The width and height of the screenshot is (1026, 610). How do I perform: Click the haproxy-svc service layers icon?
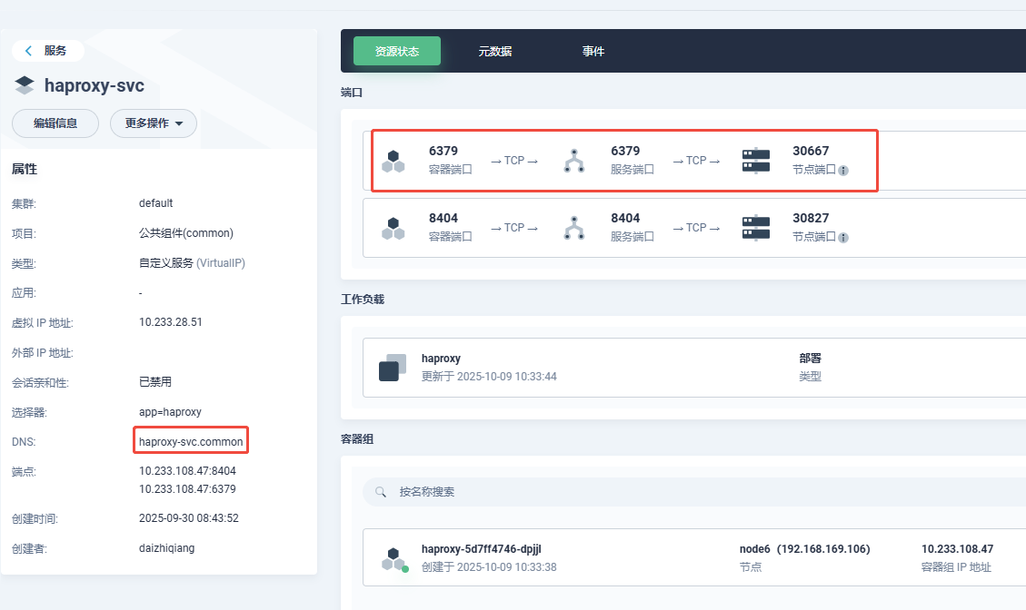tap(25, 86)
